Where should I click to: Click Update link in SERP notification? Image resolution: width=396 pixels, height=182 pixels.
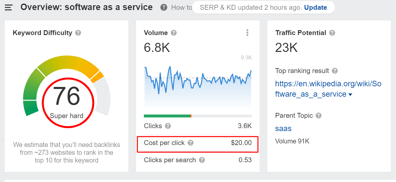point(315,7)
